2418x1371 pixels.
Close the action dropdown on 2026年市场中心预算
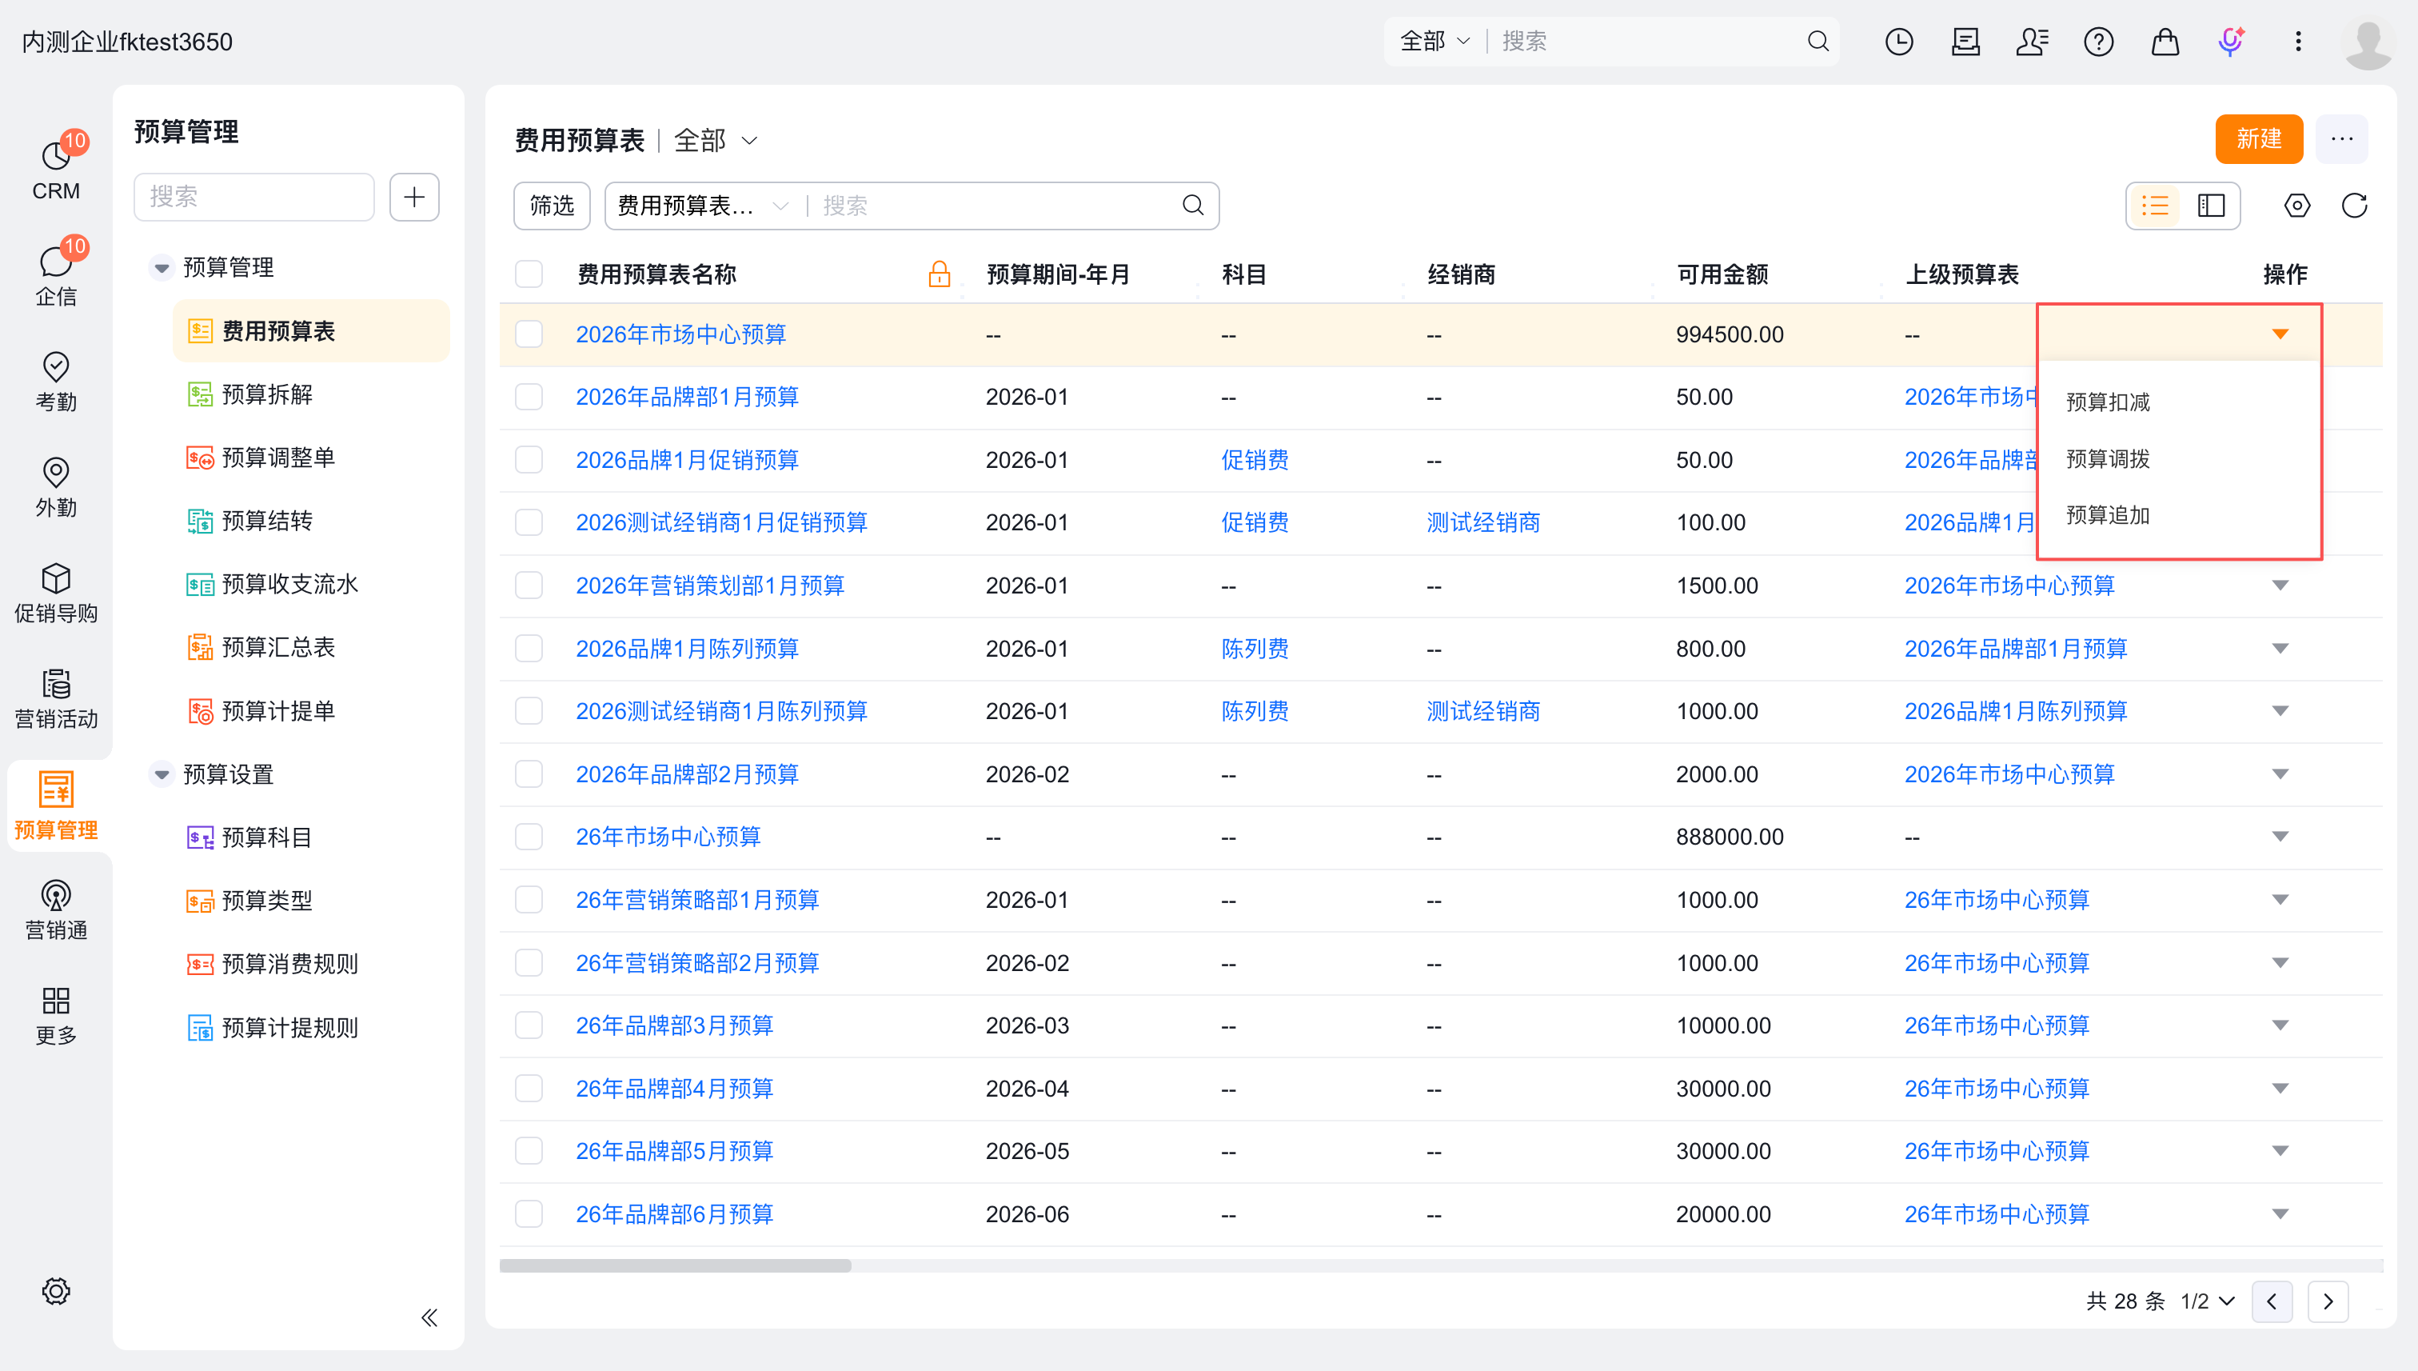pos(2280,334)
